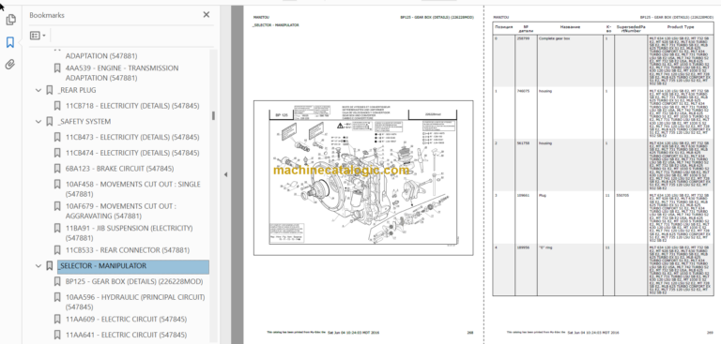Select the Bookmarks panel icon in sidebar

point(10,43)
